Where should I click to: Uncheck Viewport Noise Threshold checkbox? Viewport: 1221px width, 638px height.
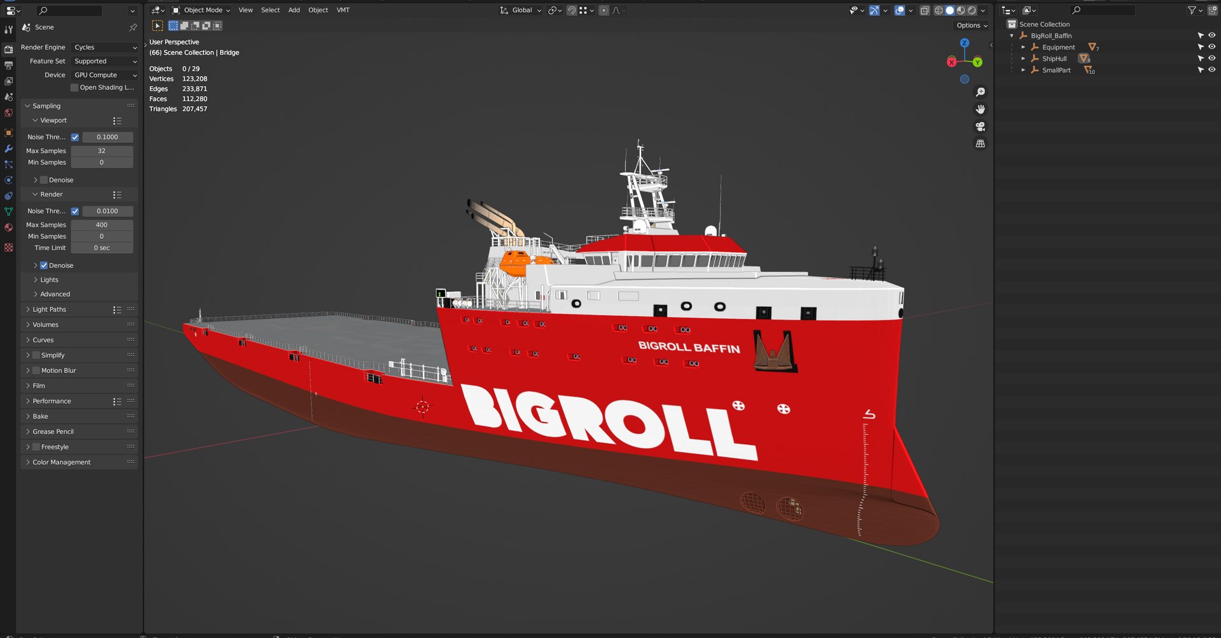click(75, 137)
